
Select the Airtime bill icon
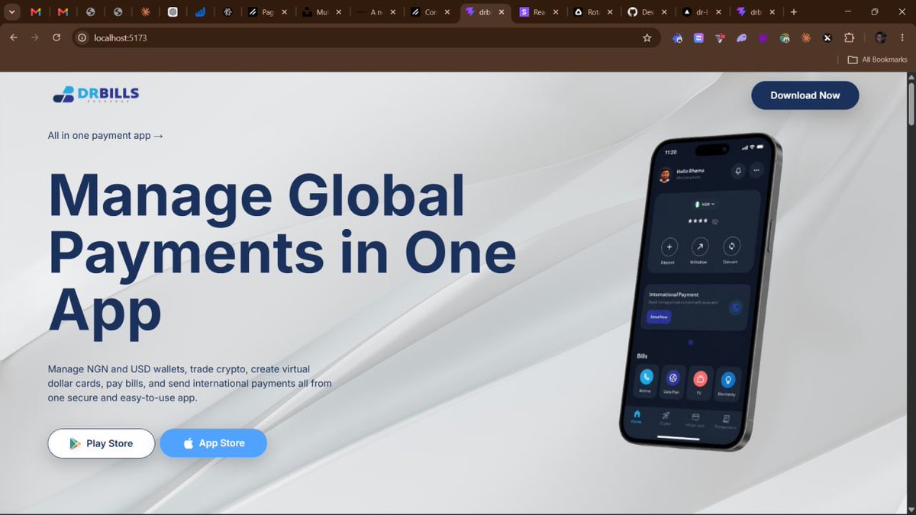[647, 378]
